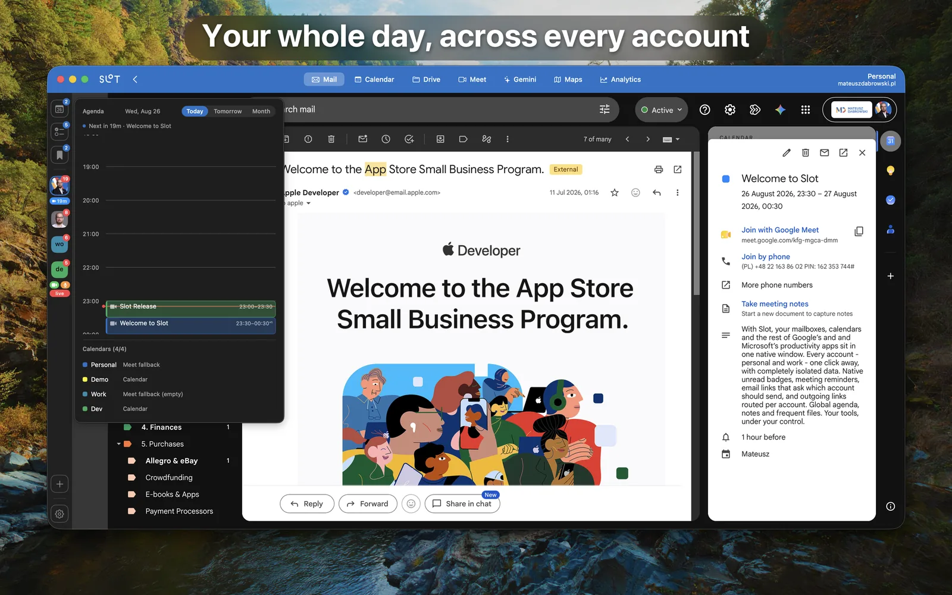
Task: Email the event guests with envelope icon
Action: click(x=824, y=153)
